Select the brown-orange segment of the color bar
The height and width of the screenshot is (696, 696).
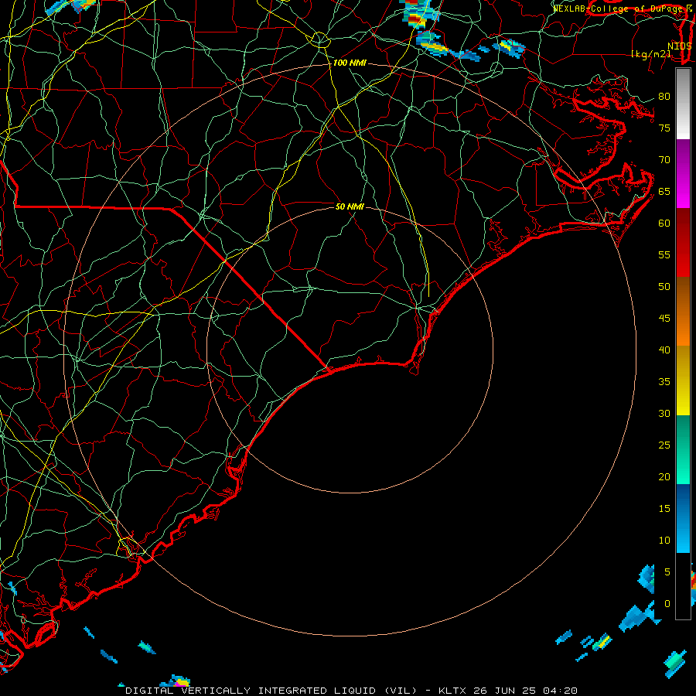[x=683, y=311]
